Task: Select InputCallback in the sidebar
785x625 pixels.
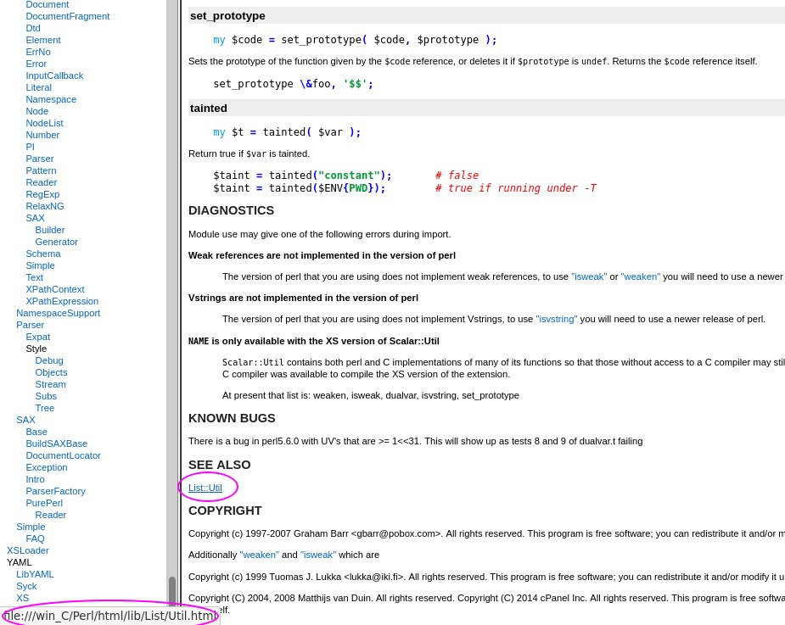Action: 54,75
